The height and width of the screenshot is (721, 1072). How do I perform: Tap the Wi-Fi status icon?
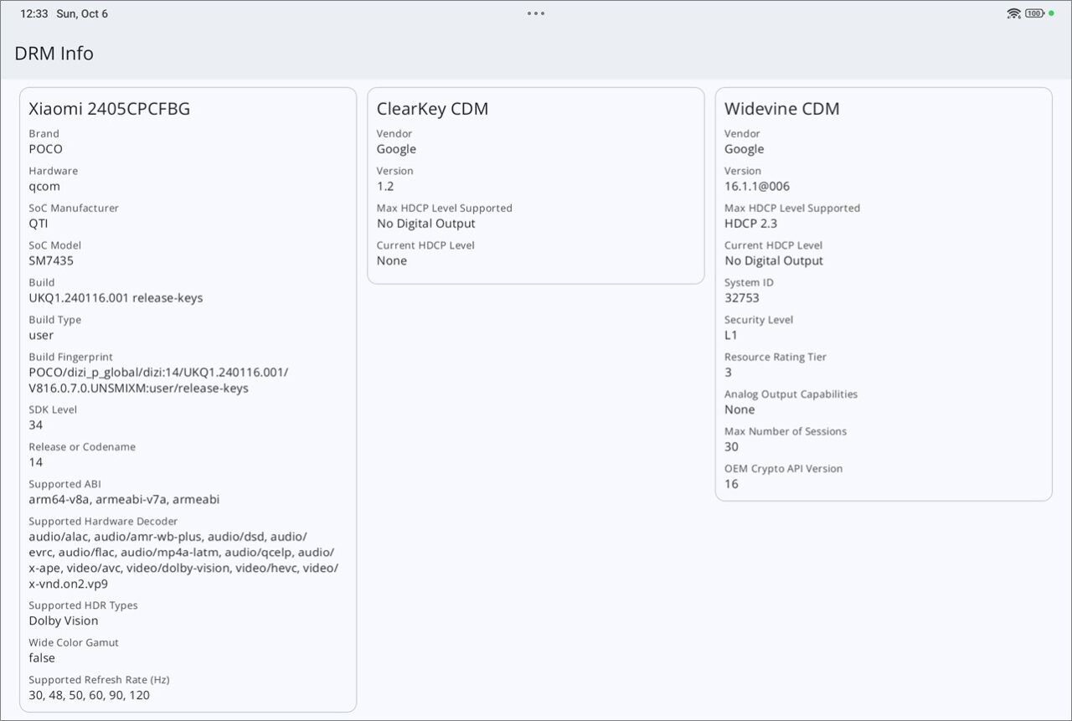point(1013,13)
